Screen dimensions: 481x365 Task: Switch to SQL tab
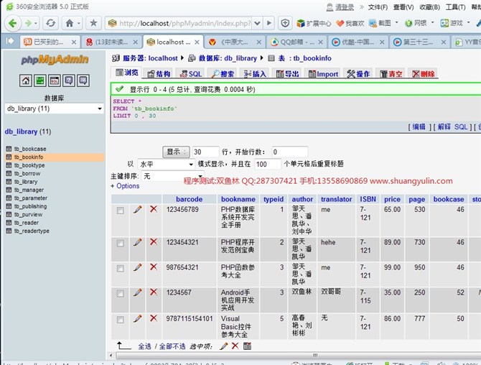pyautogui.click(x=191, y=74)
